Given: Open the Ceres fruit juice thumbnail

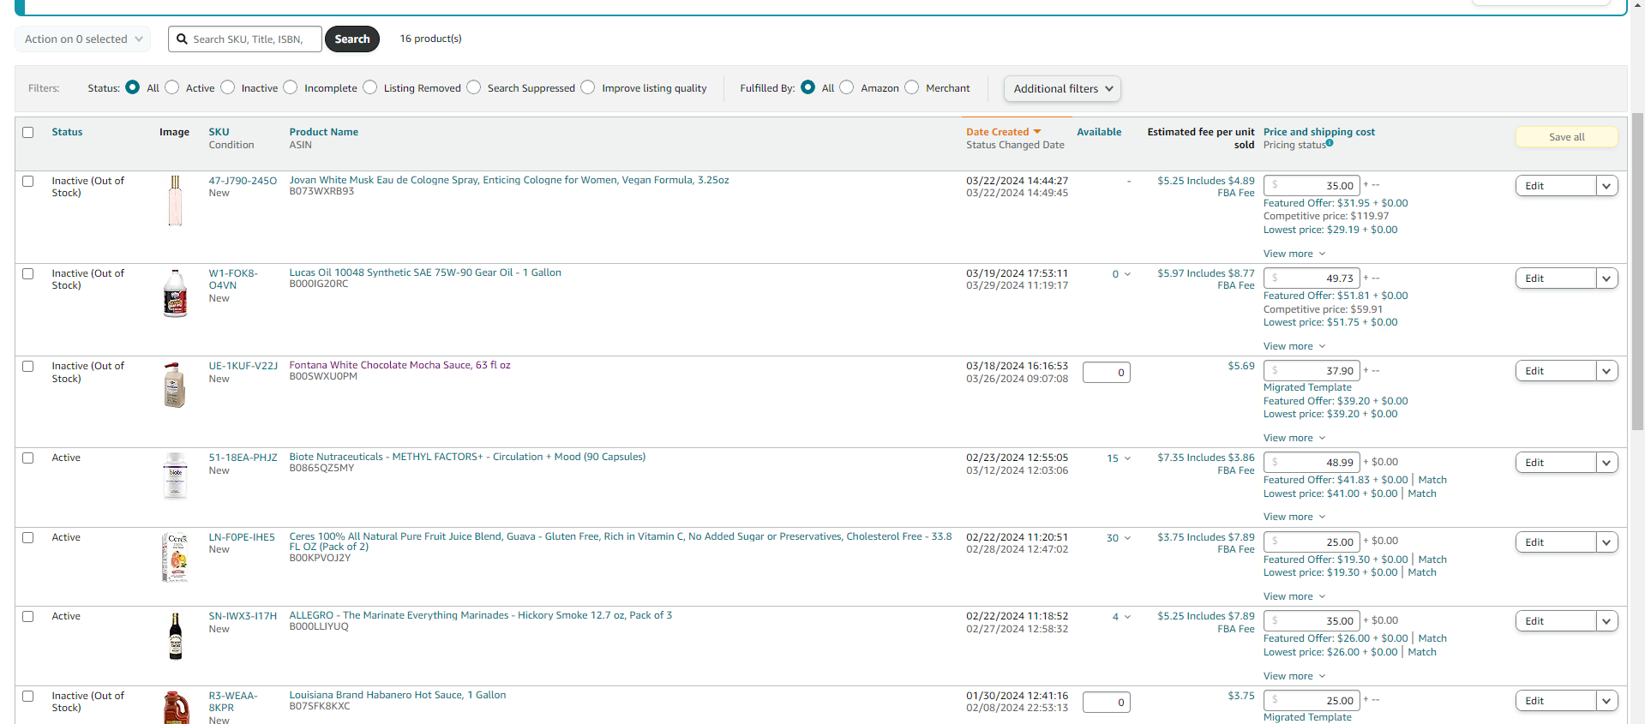Looking at the screenshot, I should [x=175, y=557].
